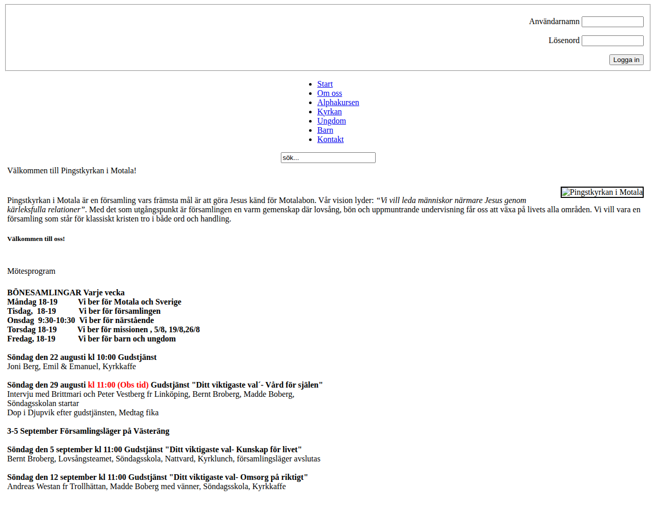The image size is (656, 525).
Task: Navigate to Ungdom section
Action: [x=332, y=121]
